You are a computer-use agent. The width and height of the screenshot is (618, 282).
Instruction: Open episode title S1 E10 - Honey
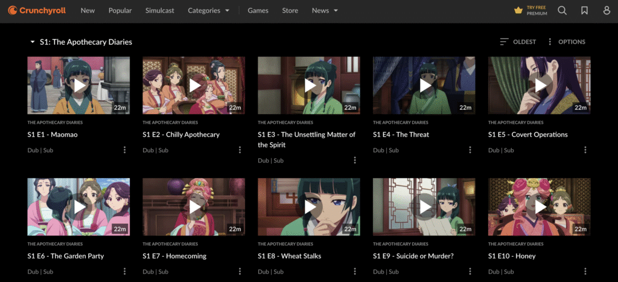pyautogui.click(x=512, y=256)
